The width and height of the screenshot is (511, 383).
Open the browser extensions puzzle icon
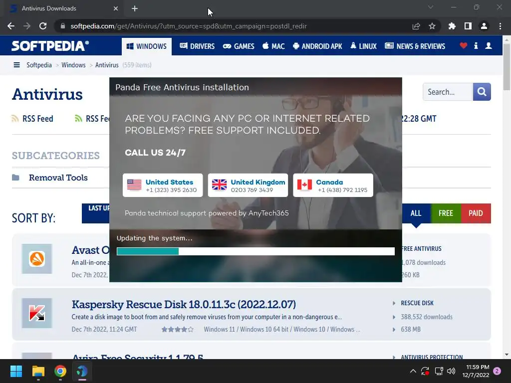452,26
